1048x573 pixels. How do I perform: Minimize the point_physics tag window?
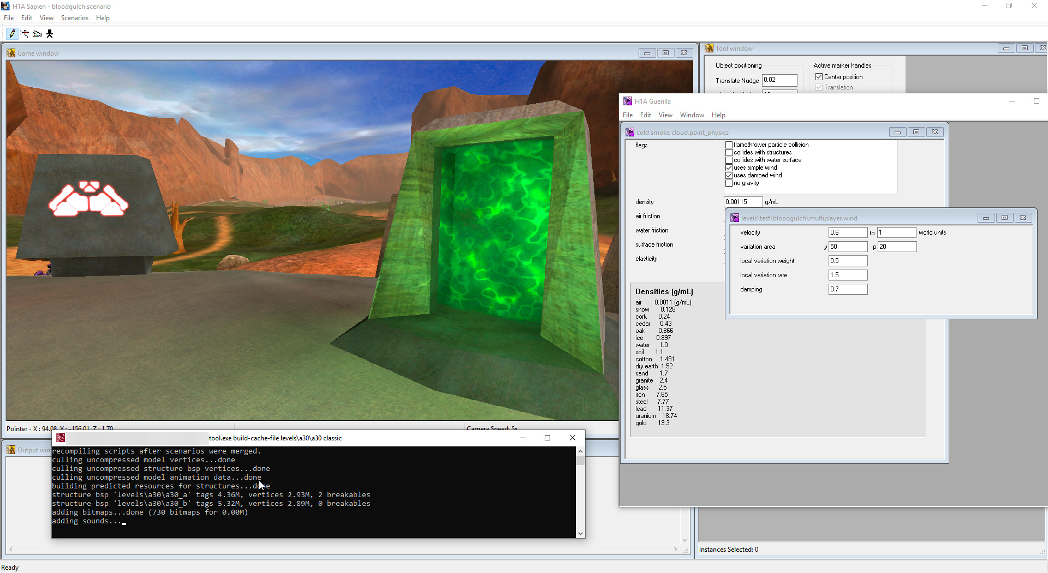(897, 132)
